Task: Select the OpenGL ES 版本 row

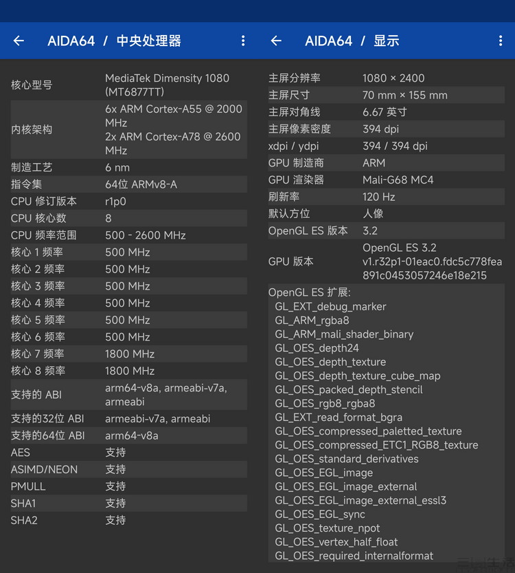Action: point(387,230)
